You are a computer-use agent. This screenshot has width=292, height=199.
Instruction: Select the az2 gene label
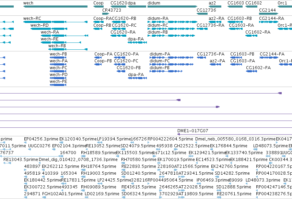212,3
